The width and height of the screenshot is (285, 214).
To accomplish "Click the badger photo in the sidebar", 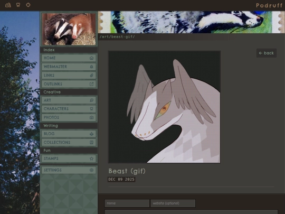I will [x=69, y=29].
